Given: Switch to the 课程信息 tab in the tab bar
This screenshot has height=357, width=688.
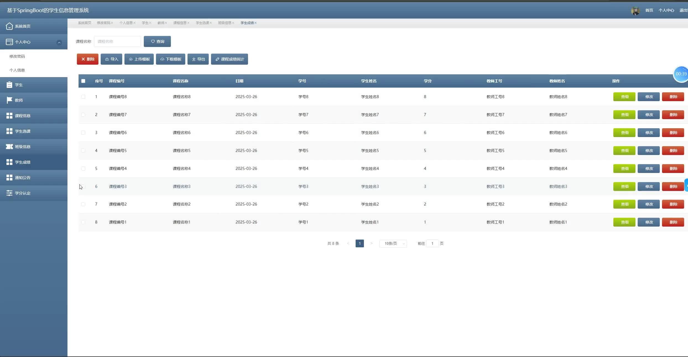Looking at the screenshot, I should [x=180, y=23].
